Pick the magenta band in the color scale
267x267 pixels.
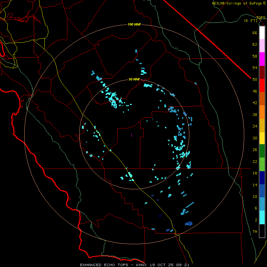tap(262, 59)
